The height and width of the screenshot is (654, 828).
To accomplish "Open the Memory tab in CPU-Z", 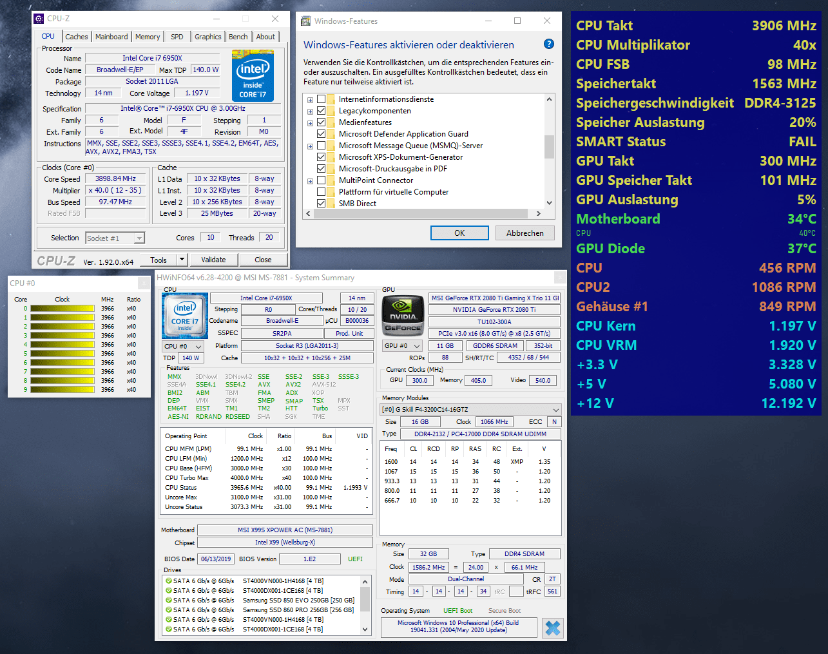I will tap(148, 37).
